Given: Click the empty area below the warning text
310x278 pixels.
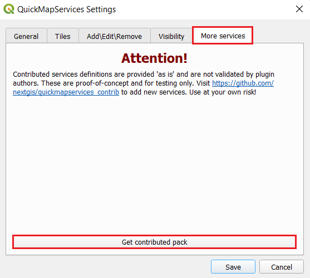Looking at the screenshot, I should pyautogui.click(x=154, y=164).
